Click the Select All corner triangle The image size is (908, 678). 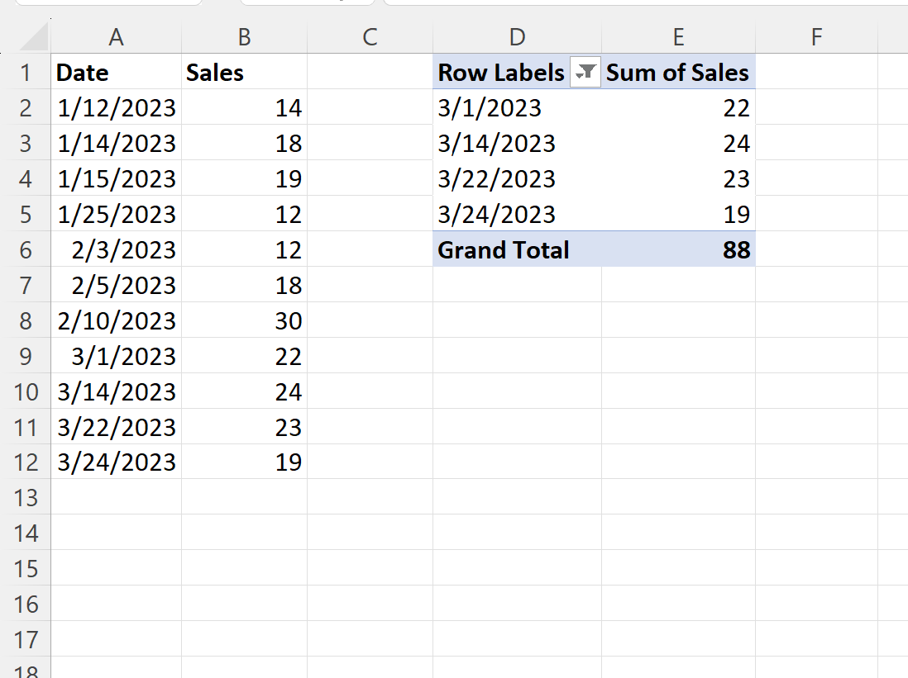point(33,37)
